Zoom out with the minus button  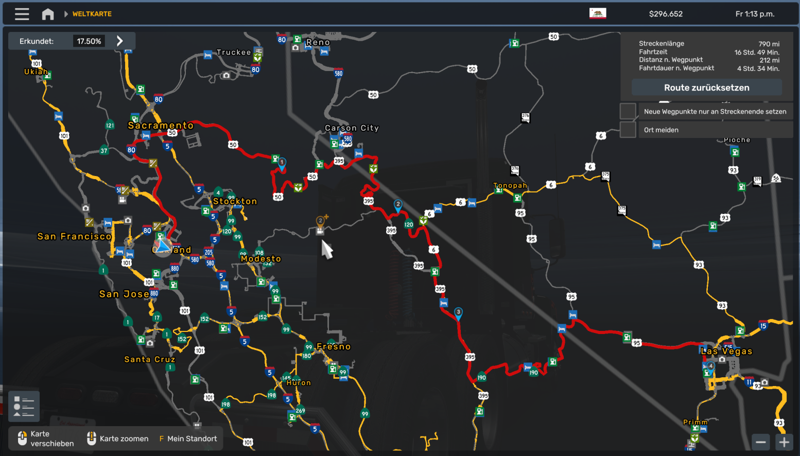pos(760,442)
